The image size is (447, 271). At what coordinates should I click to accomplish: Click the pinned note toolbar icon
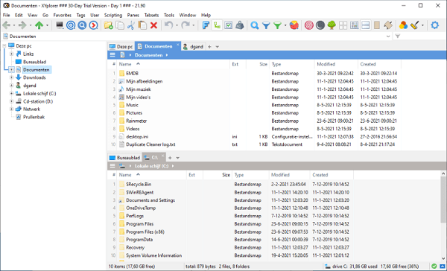pos(388,25)
